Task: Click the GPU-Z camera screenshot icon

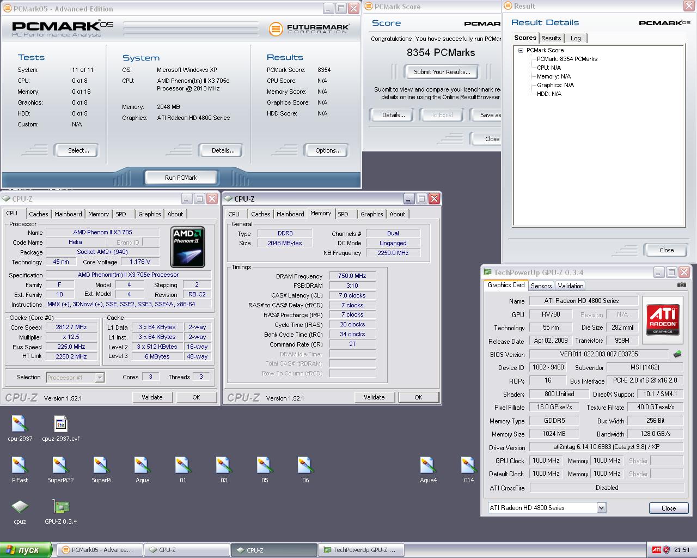Action: click(681, 284)
